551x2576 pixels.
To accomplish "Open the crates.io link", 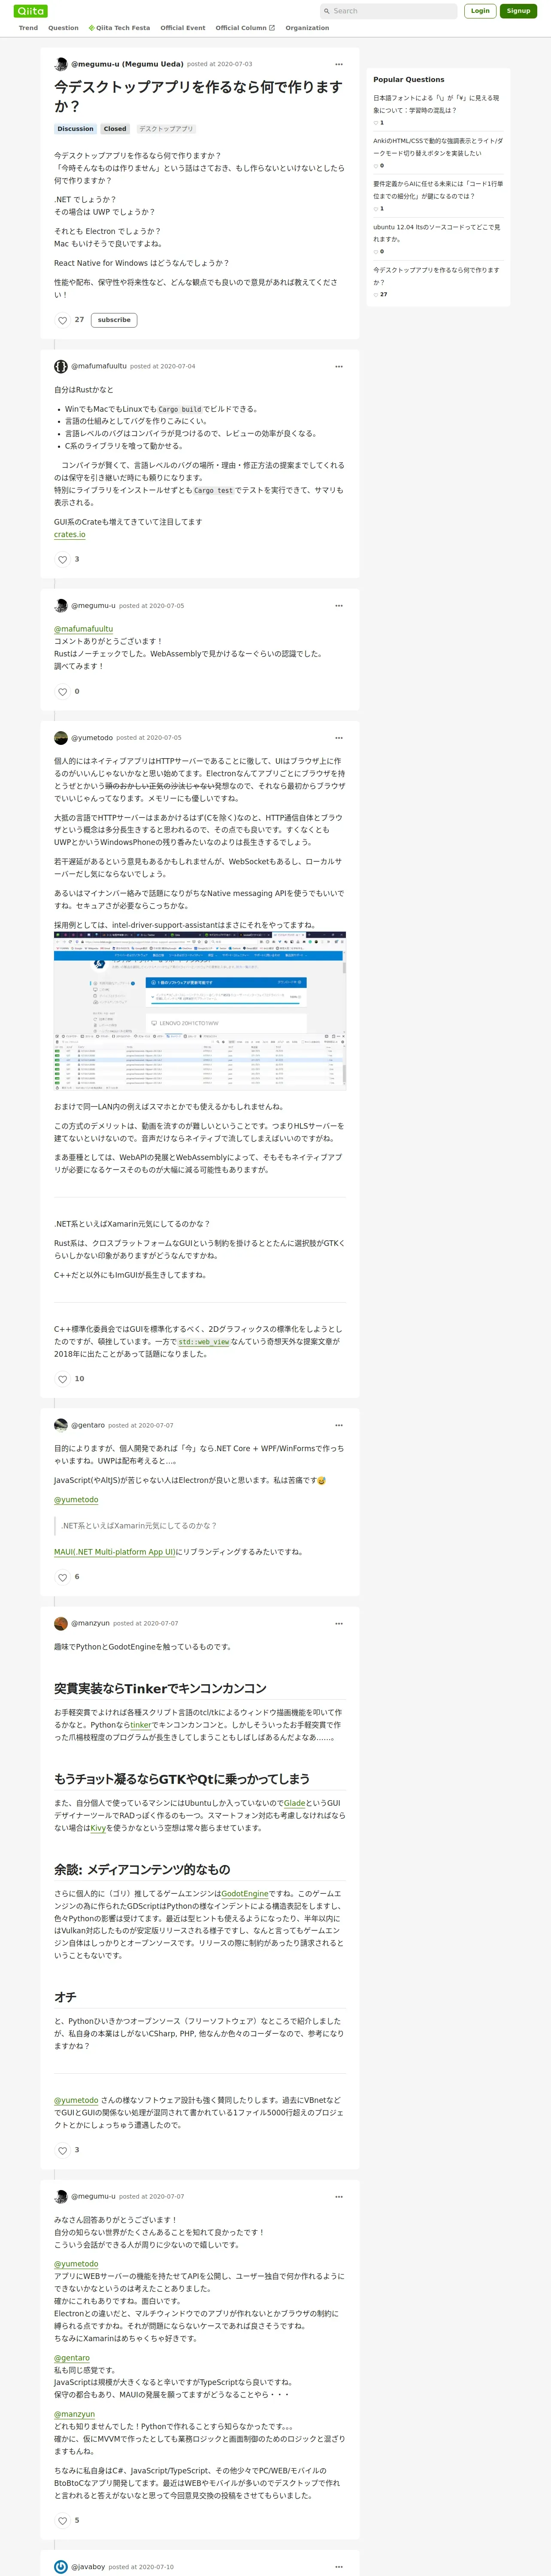I will [70, 535].
